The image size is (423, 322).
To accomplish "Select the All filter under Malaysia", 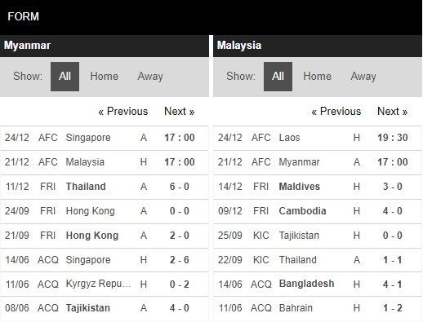I will click(x=278, y=77).
